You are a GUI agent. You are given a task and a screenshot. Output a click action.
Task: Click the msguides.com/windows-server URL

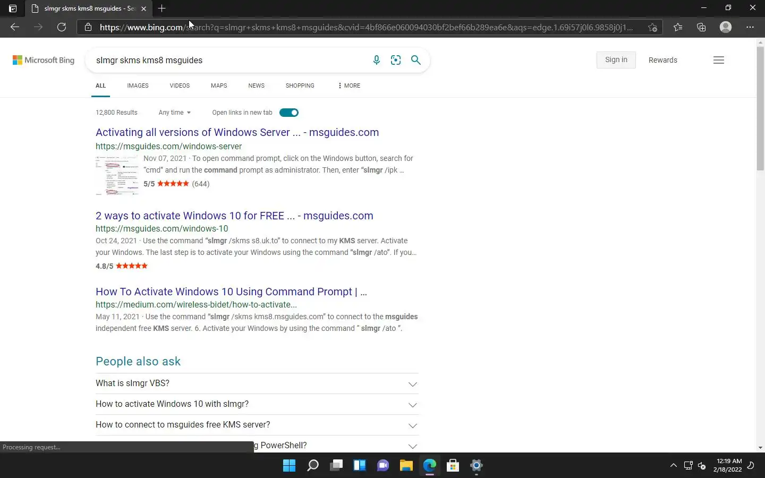click(x=168, y=146)
